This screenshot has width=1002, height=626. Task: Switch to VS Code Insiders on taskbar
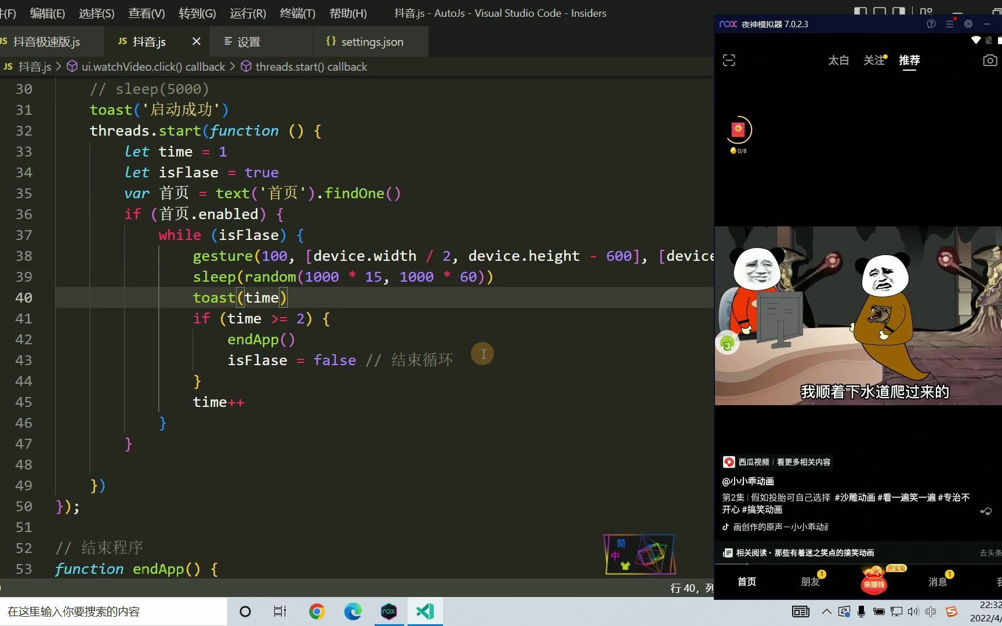tap(425, 612)
